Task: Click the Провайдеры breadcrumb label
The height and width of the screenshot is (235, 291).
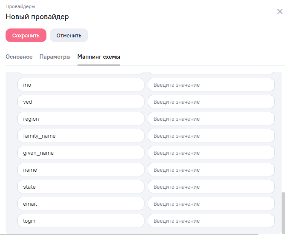Action: point(20,6)
